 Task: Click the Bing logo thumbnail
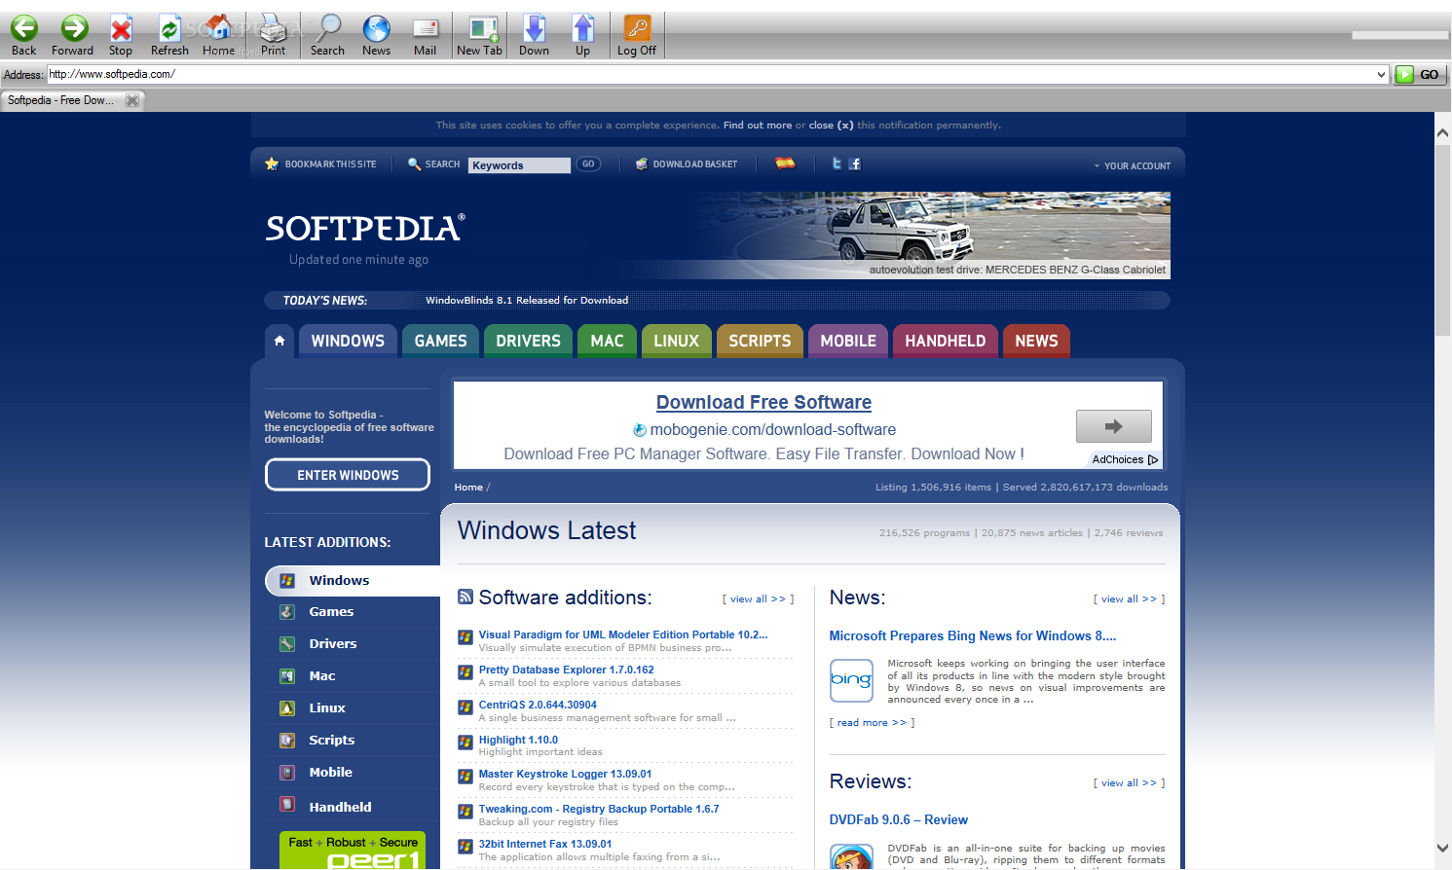point(851,680)
